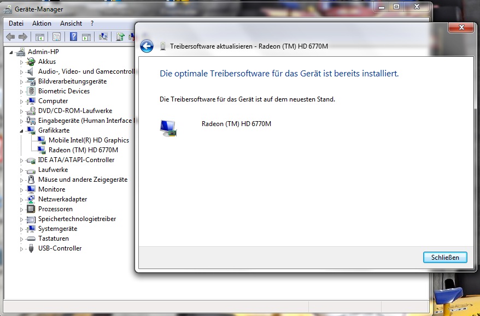
Task: Select the Eingabegeräte (Human Interface) entry
Action: tap(85, 121)
